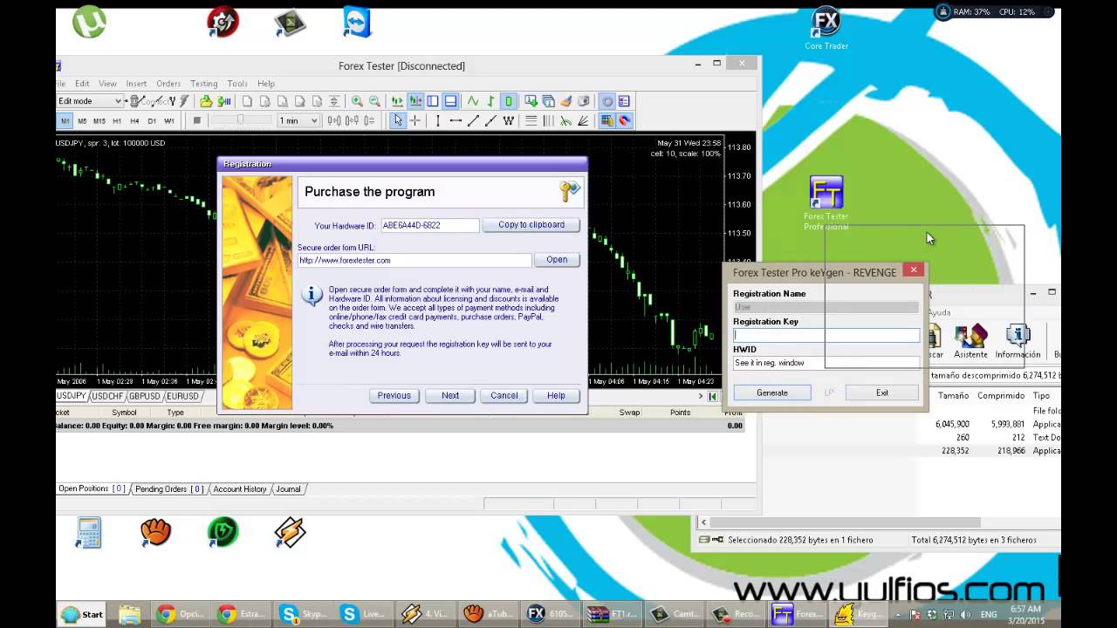Click the green candlestick chart icon
The width and height of the screenshot is (1117, 628).
click(508, 101)
